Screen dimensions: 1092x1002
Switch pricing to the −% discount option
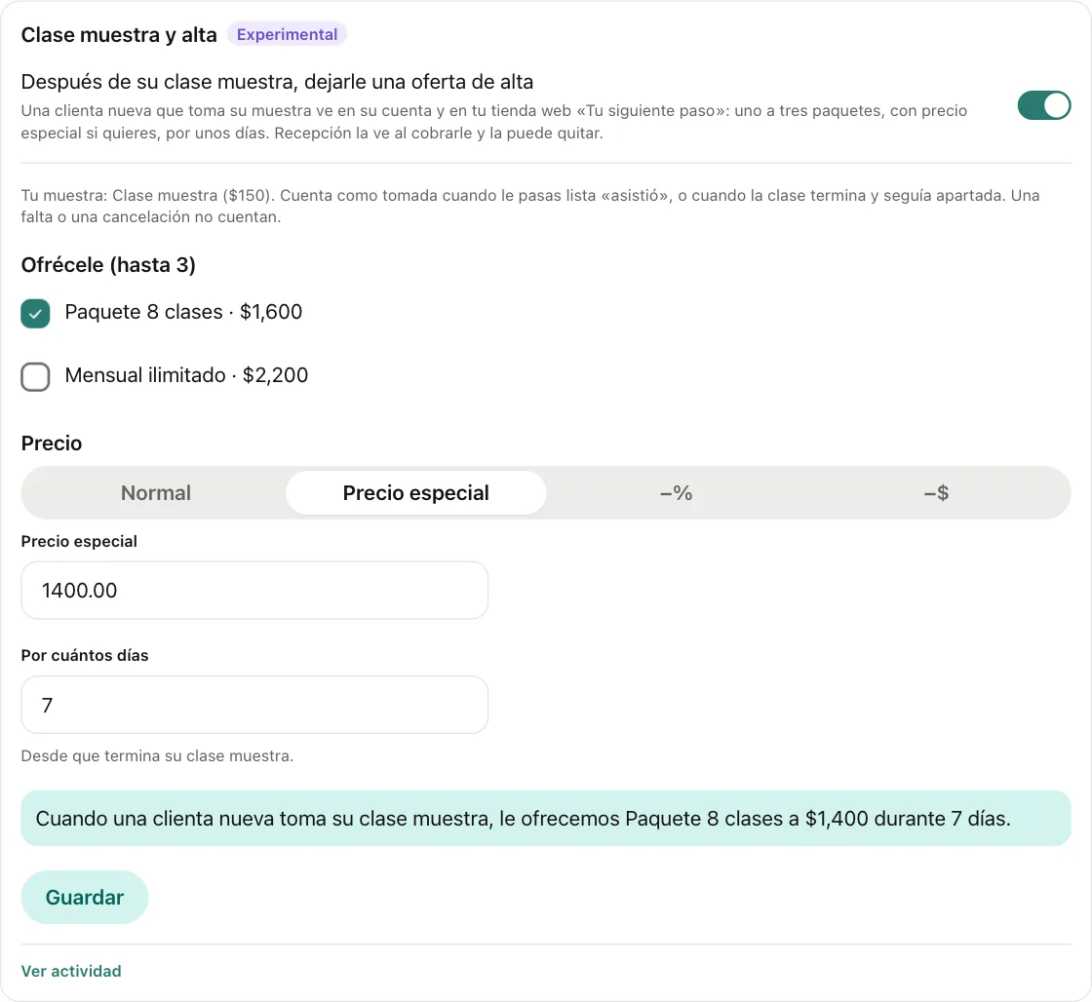(x=676, y=493)
